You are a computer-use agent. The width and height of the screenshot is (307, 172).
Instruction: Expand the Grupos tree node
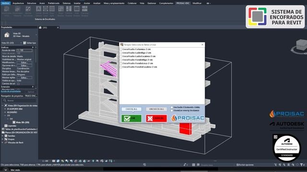pyautogui.click(x=2, y=139)
